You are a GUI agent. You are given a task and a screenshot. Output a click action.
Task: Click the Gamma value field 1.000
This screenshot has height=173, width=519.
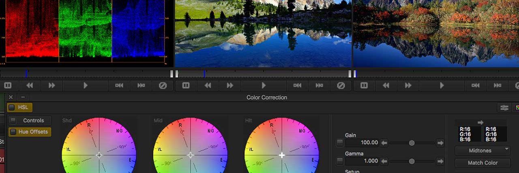[x=362, y=161]
